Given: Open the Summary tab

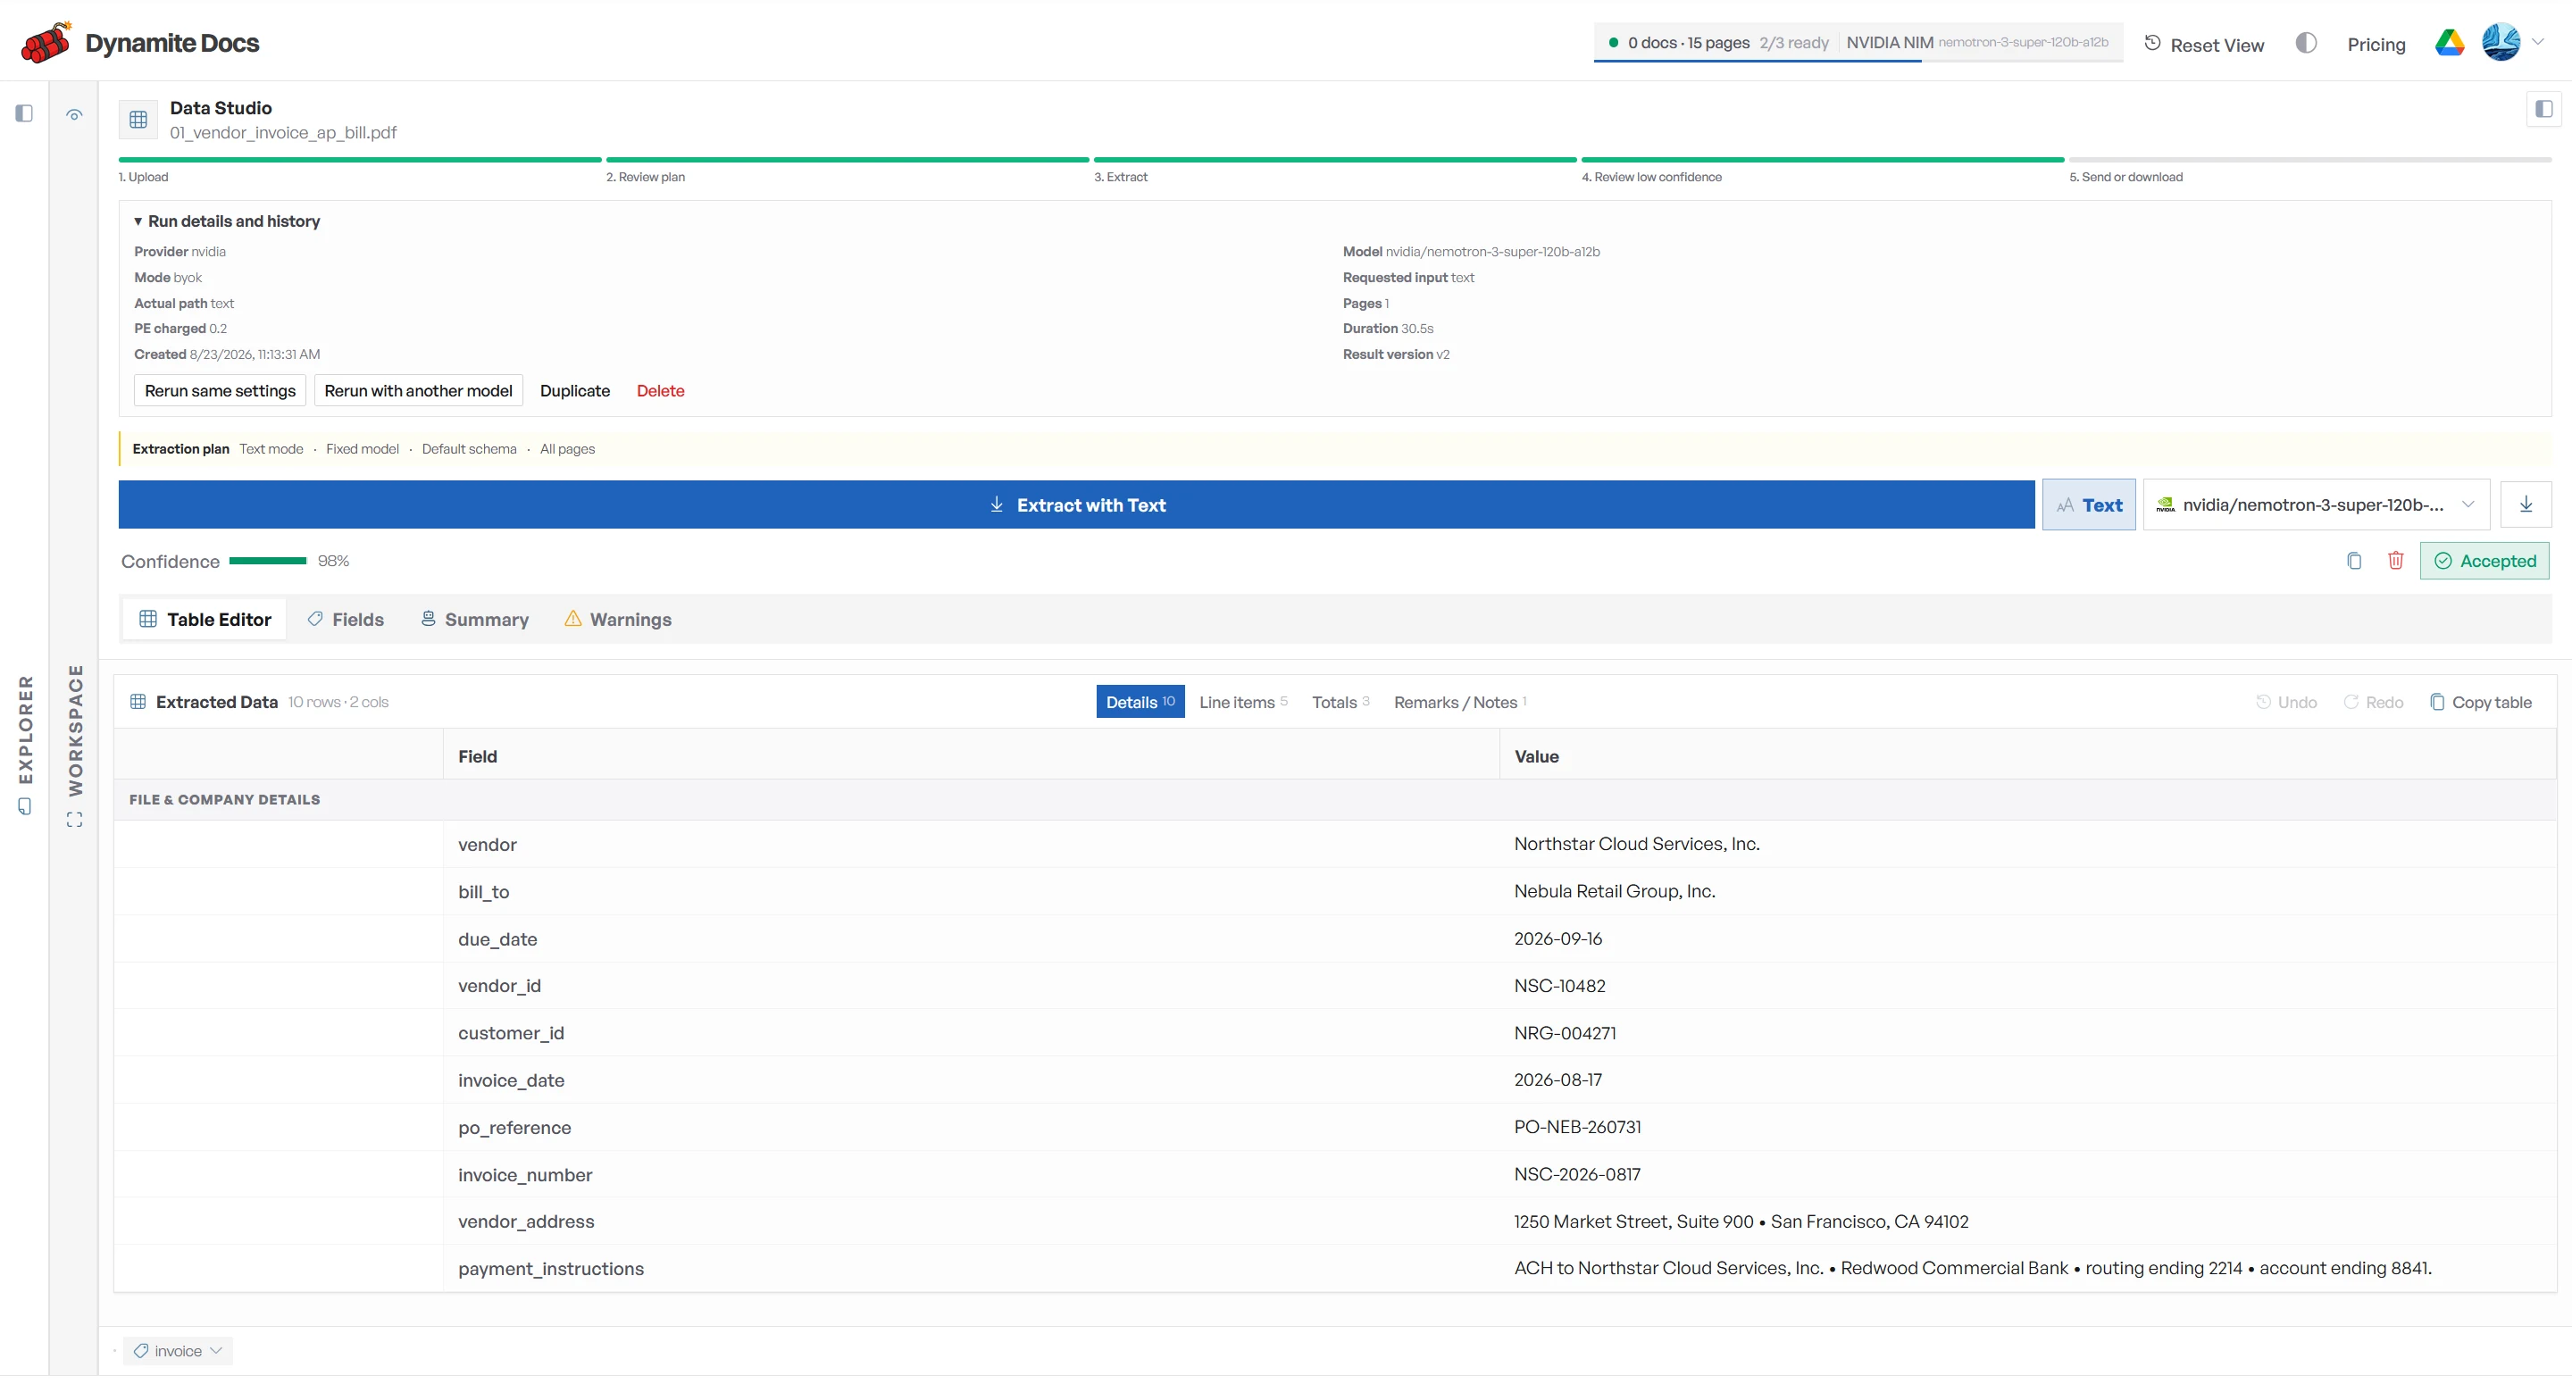Looking at the screenshot, I should tap(474, 620).
